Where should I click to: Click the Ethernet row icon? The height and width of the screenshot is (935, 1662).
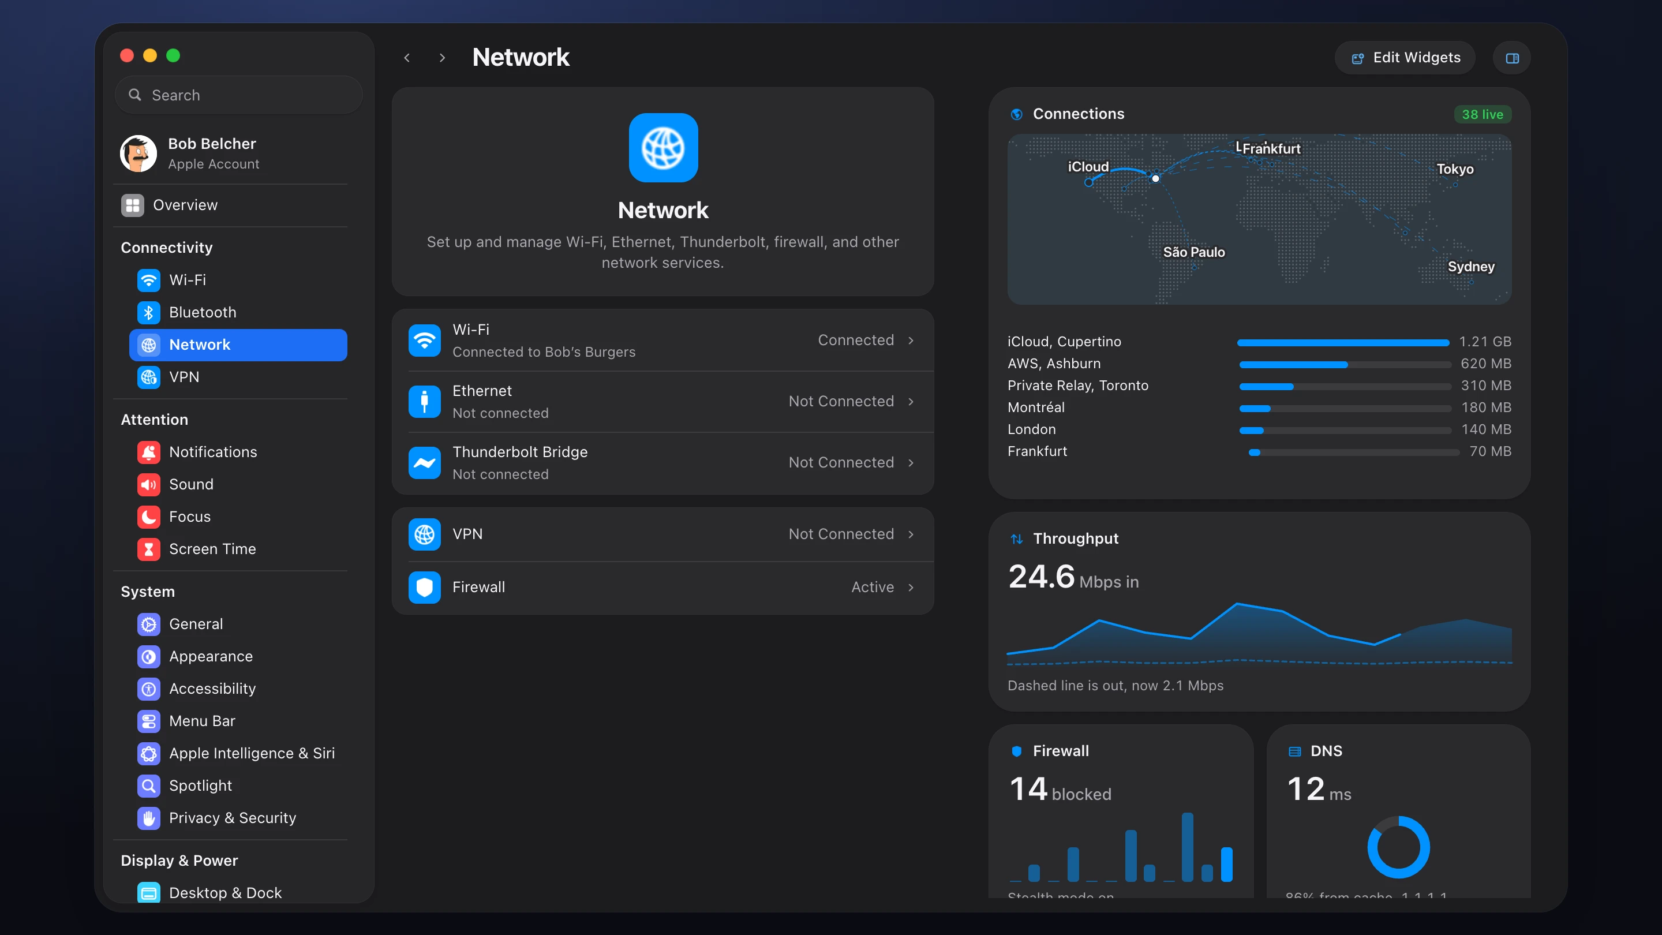424,401
